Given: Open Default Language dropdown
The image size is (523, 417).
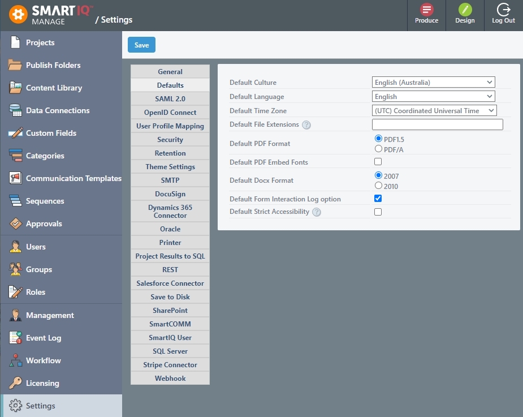Looking at the screenshot, I should [433, 97].
